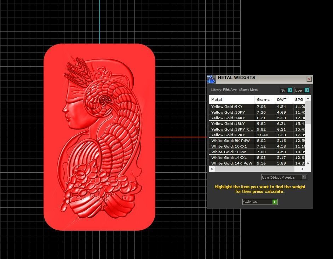Screen dimensions: 333x259
Task: Click the Metal Weights flask icon
Action: [211, 80]
